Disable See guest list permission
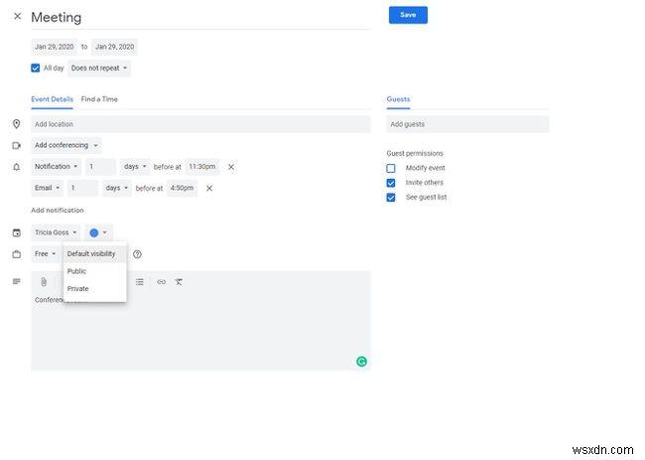Image resolution: width=645 pixels, height=460 pixels. point(391,198)
